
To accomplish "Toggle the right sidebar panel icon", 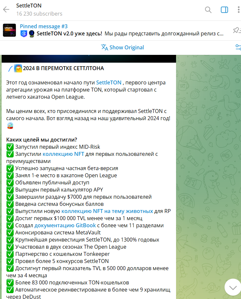I will (x=224, y=9).
